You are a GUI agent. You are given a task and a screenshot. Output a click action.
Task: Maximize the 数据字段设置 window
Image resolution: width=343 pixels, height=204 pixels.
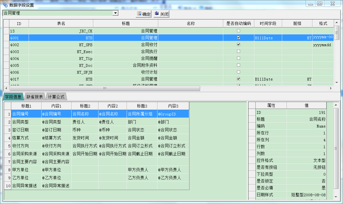tap(319, 4)
